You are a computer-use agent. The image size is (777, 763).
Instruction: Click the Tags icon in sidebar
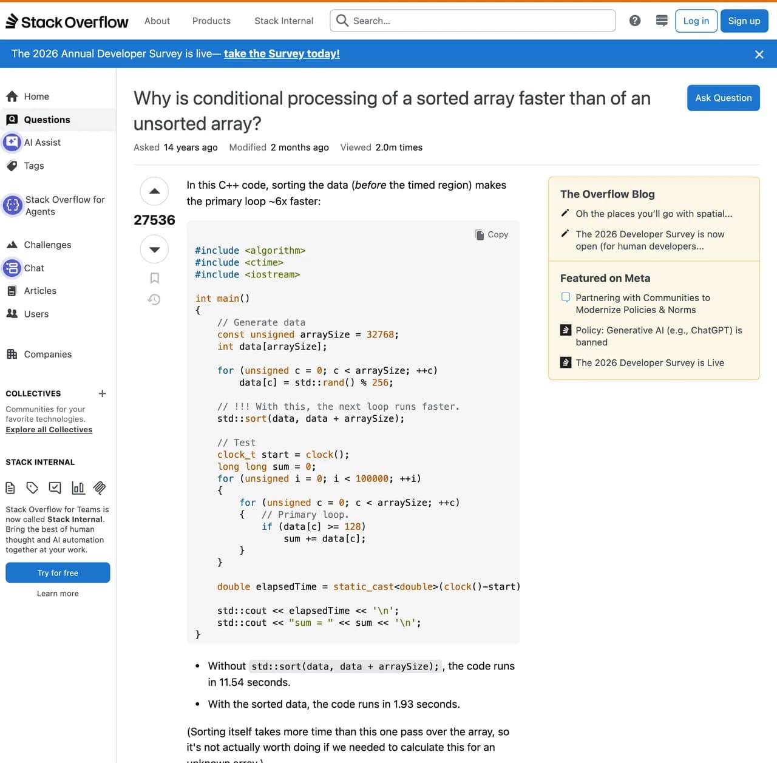(x=12, y=166)
